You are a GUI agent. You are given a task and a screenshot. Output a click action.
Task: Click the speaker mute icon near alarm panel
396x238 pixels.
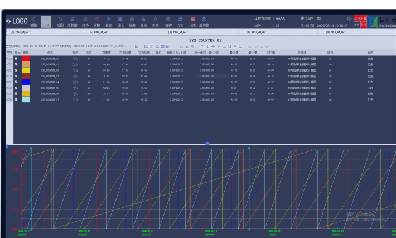tap(349, 18)
